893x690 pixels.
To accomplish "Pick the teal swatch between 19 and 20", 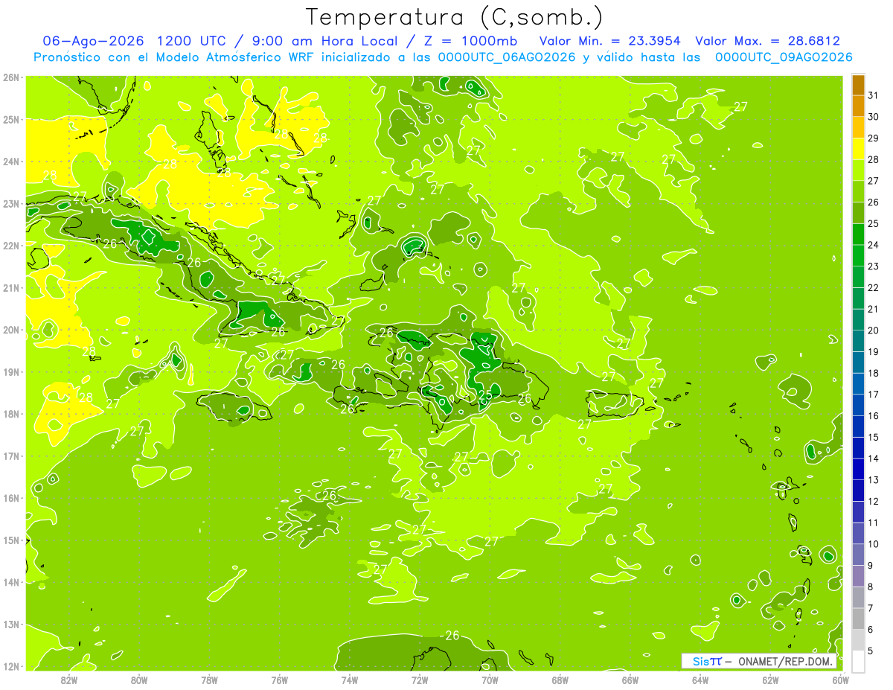I will pos(858,341).
